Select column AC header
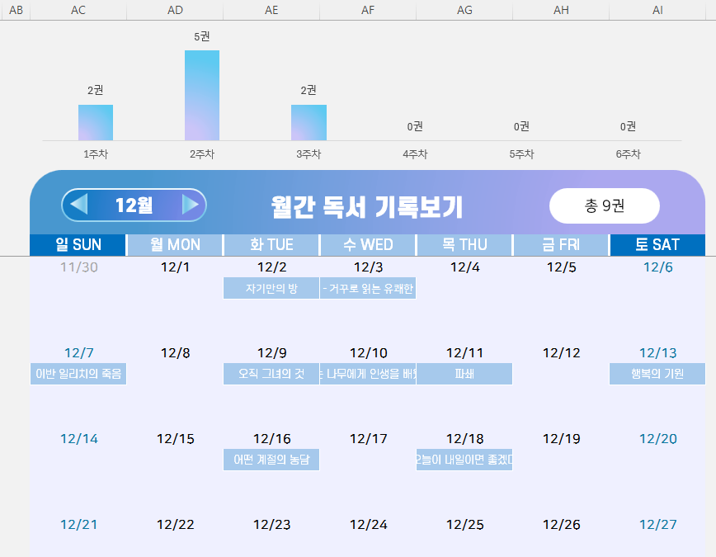The height and width of the screenshot is (557, 716). [x=78, y=10]
